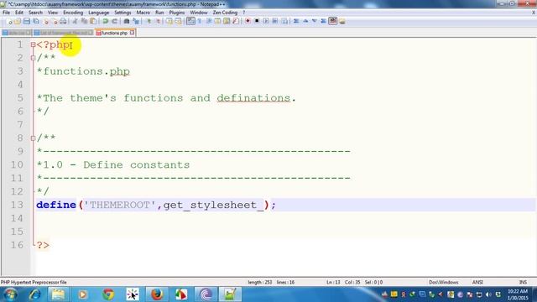Click the closing ?> tag on line 16
This screenshot has height=302, width=537.
coord(43,245)
